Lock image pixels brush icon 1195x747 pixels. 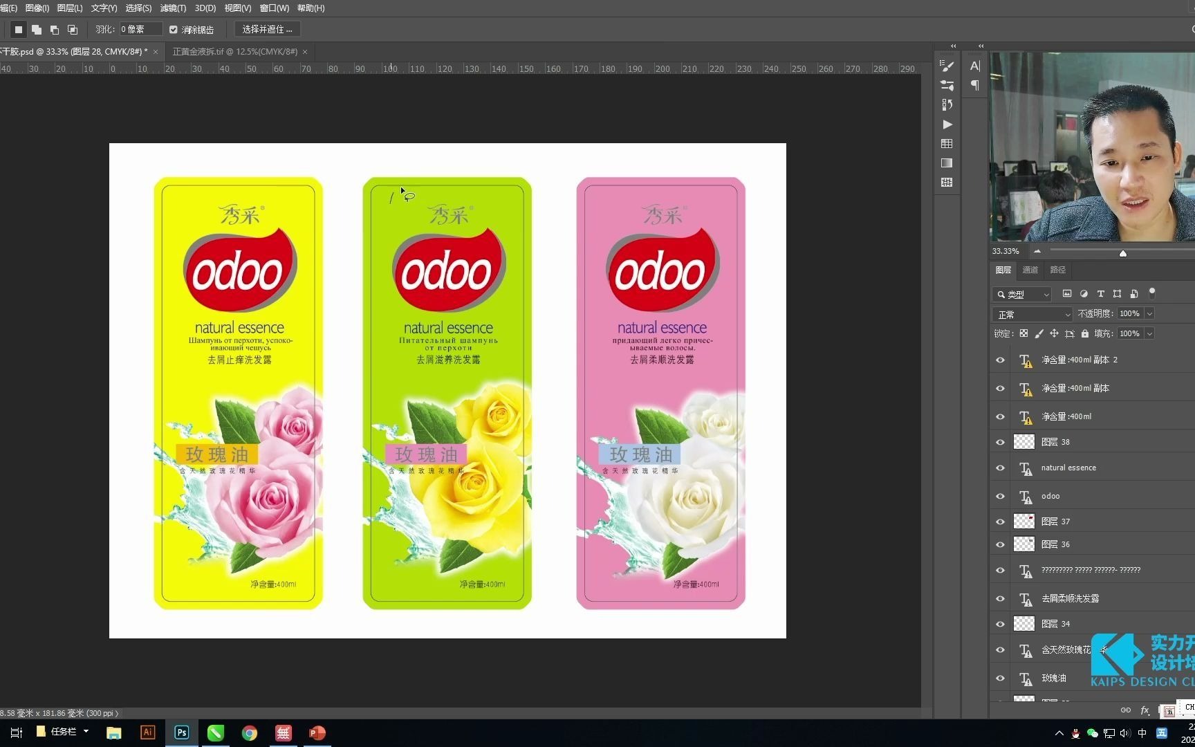[x=1039, y=333]
